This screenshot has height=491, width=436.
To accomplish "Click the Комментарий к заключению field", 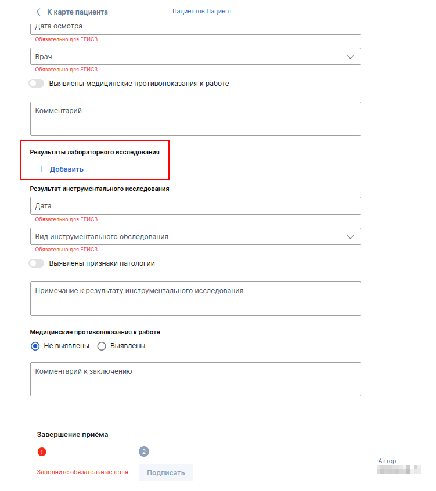I will click(196, 379).
